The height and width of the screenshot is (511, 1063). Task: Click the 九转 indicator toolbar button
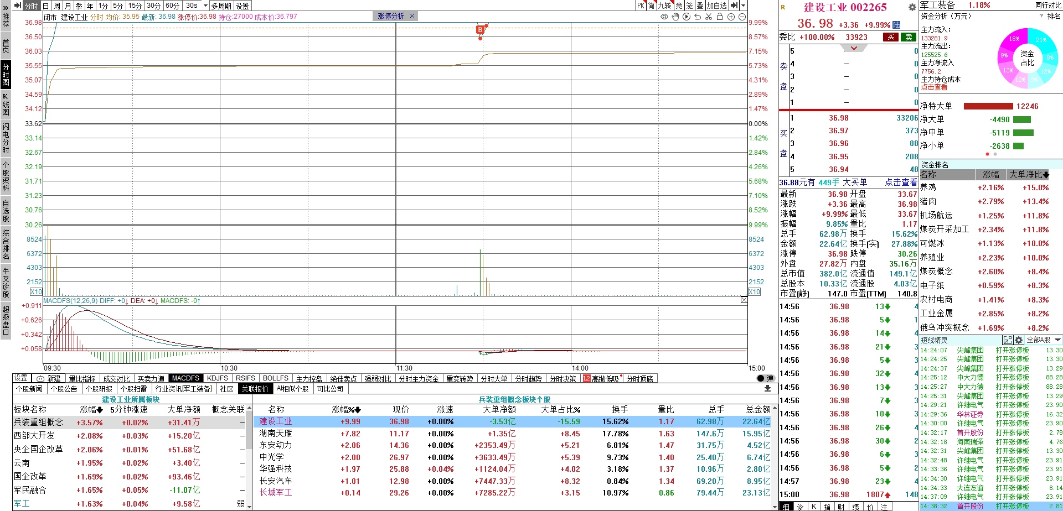click(x=665, y=6)
